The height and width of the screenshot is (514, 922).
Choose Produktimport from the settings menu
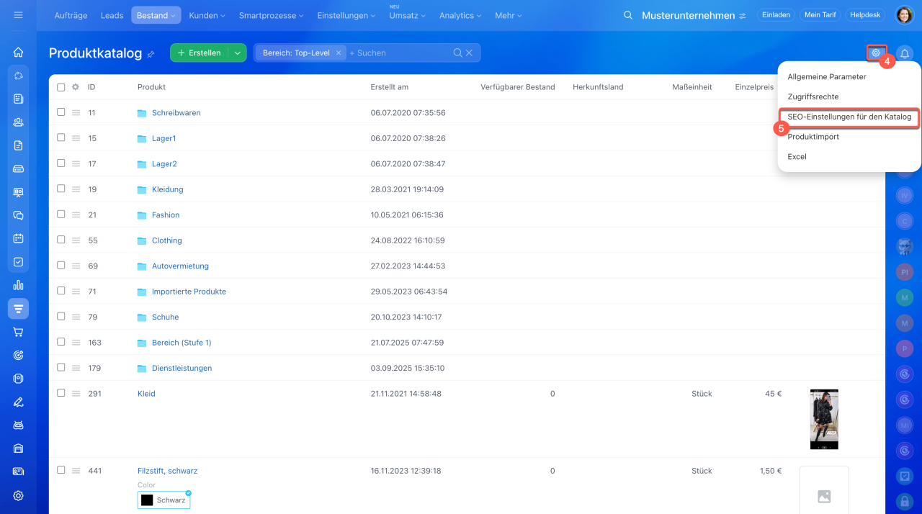point(813,137)
